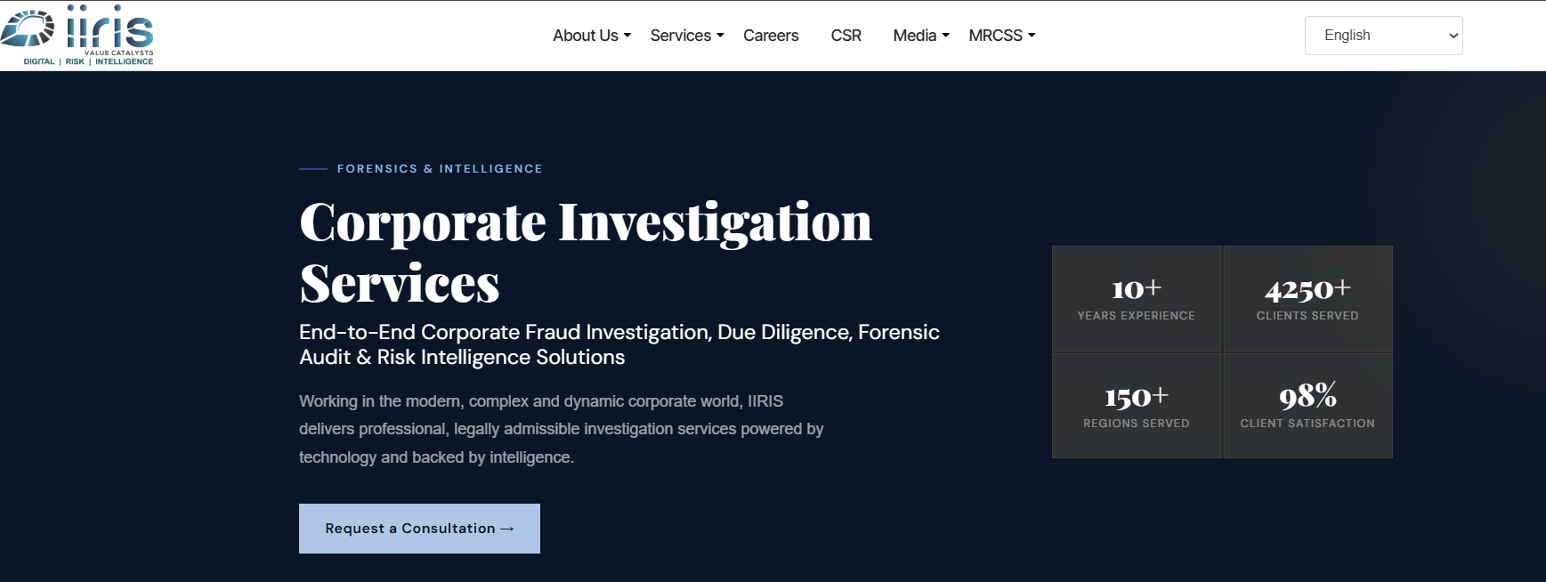Viewport: 1546px width, 582px height.
Task: Click the paragraph starting 'Working in the modern'
Action: point(562,429)
